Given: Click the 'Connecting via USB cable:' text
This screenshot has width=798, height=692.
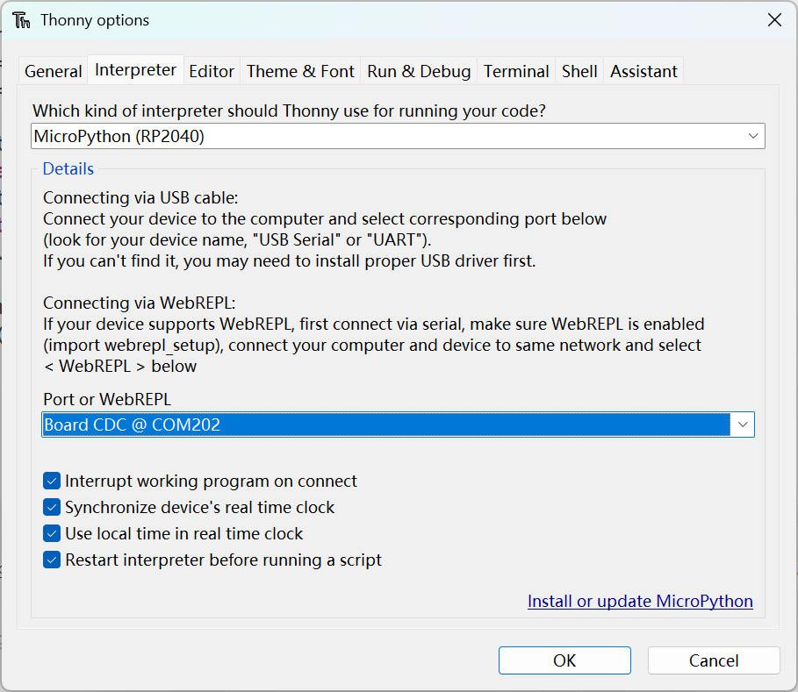Looking at the screenshot, I should [x=140, y=197].
